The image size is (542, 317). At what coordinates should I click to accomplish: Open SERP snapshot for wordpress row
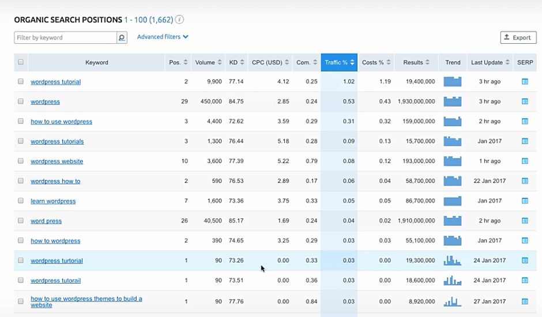click(525, 101)
